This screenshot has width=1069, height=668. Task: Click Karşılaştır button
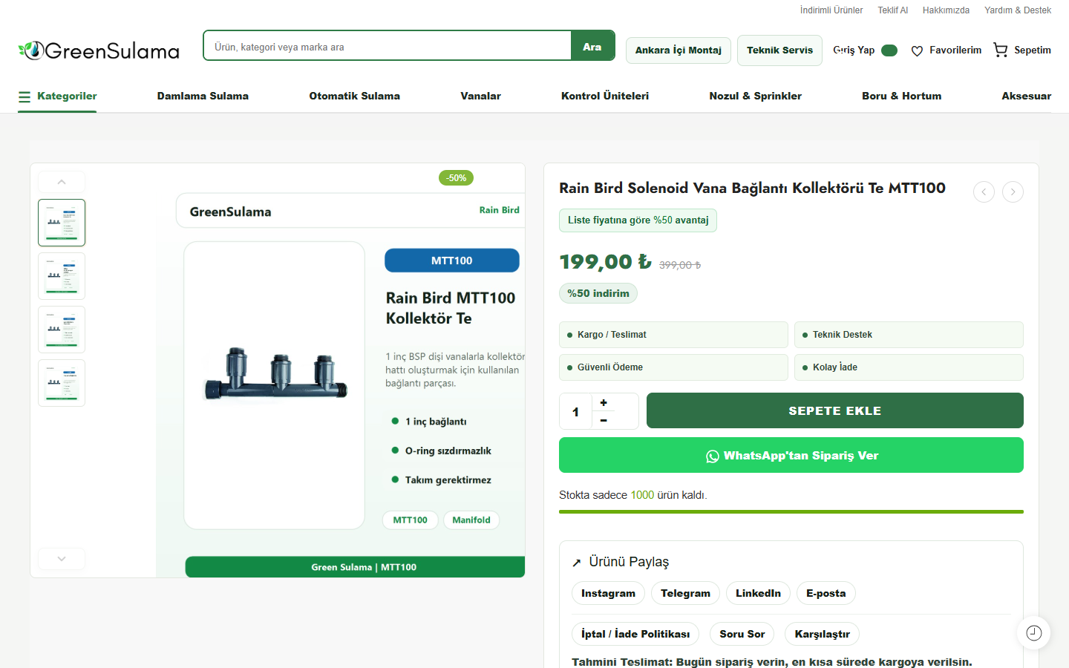coord(822,634)
